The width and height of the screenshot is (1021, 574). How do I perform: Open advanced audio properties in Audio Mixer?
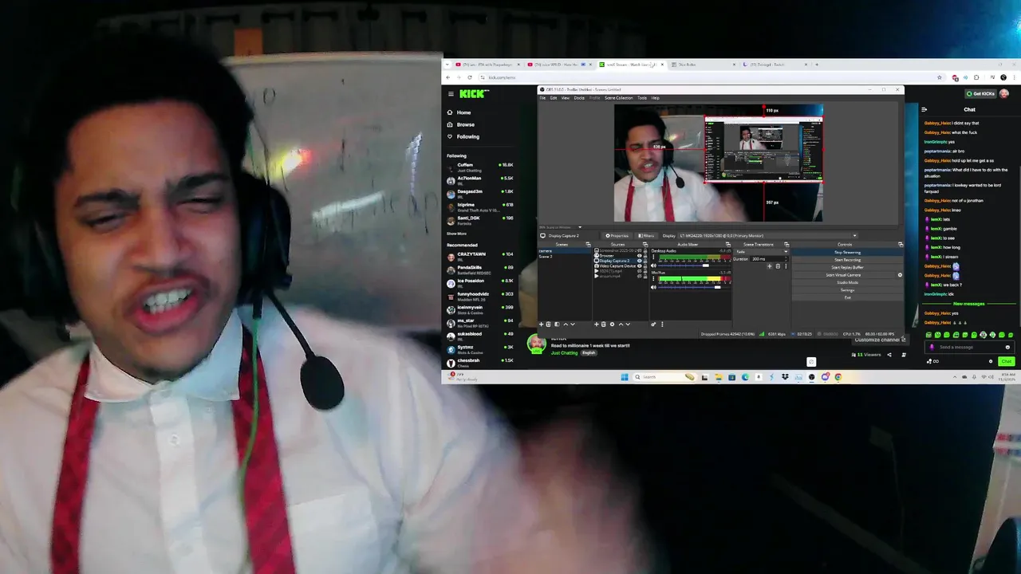coord(653,324)
